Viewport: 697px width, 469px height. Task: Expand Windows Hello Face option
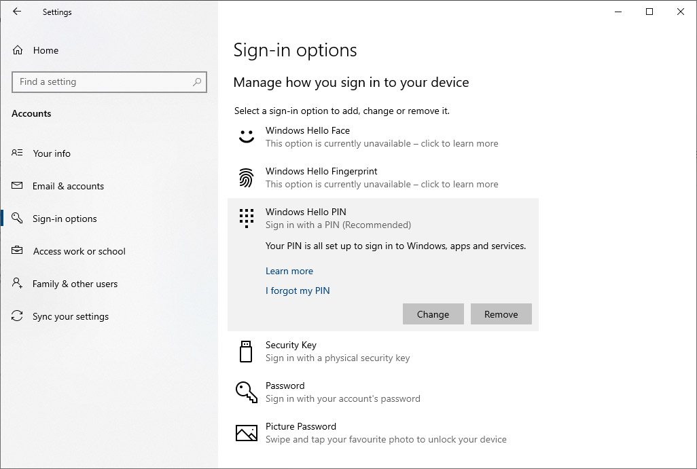(382, 137)
